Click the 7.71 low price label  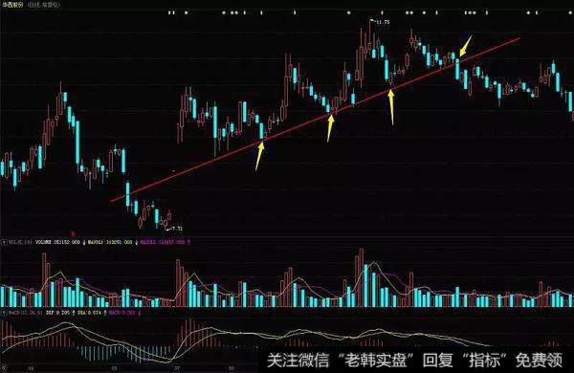(177, 229)
